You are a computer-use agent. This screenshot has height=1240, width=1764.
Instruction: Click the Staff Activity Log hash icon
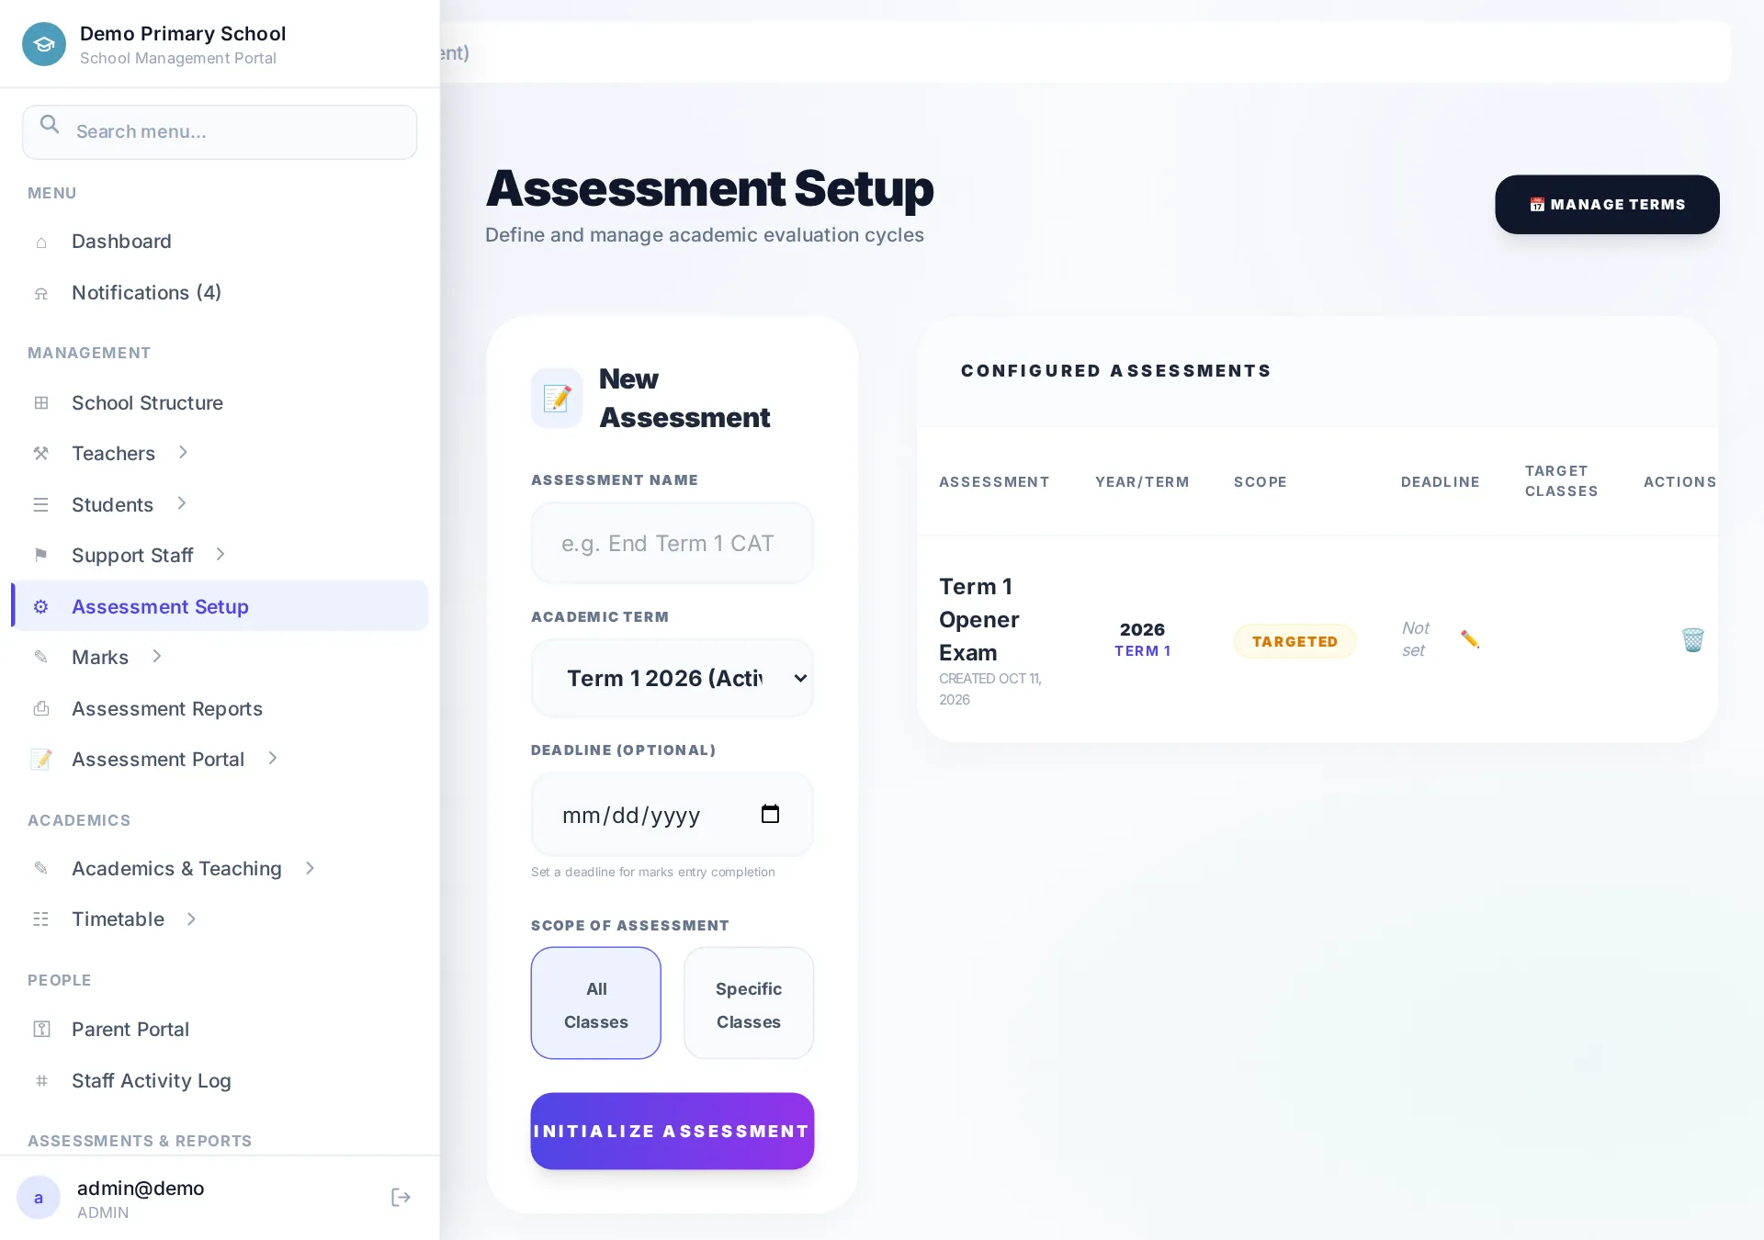[x=41, y=1081]
